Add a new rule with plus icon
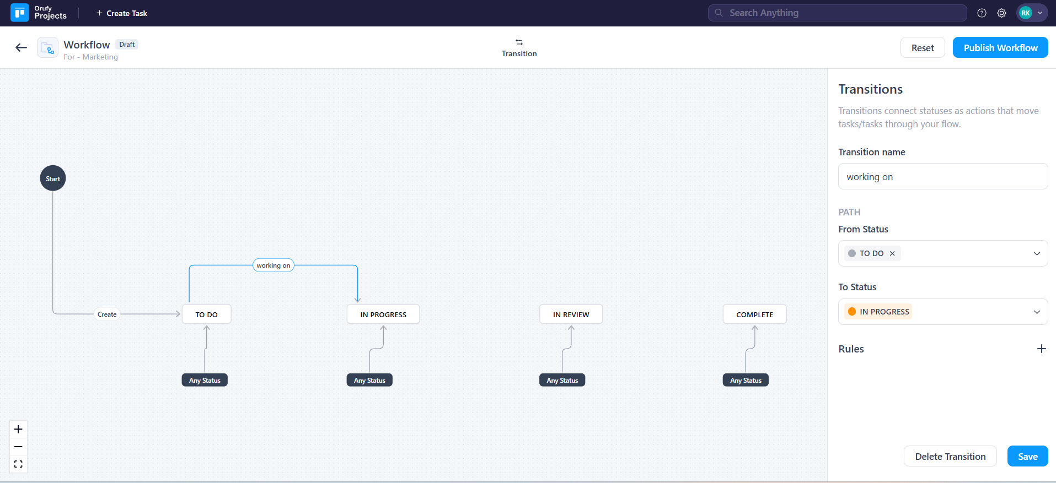The width and height of the screenshot is (1056, 483). 1041,349
